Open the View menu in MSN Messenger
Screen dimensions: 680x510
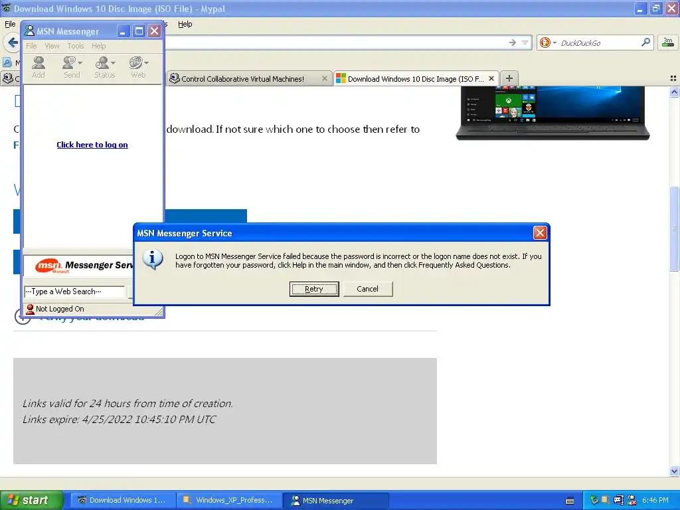tap(52, 46)
